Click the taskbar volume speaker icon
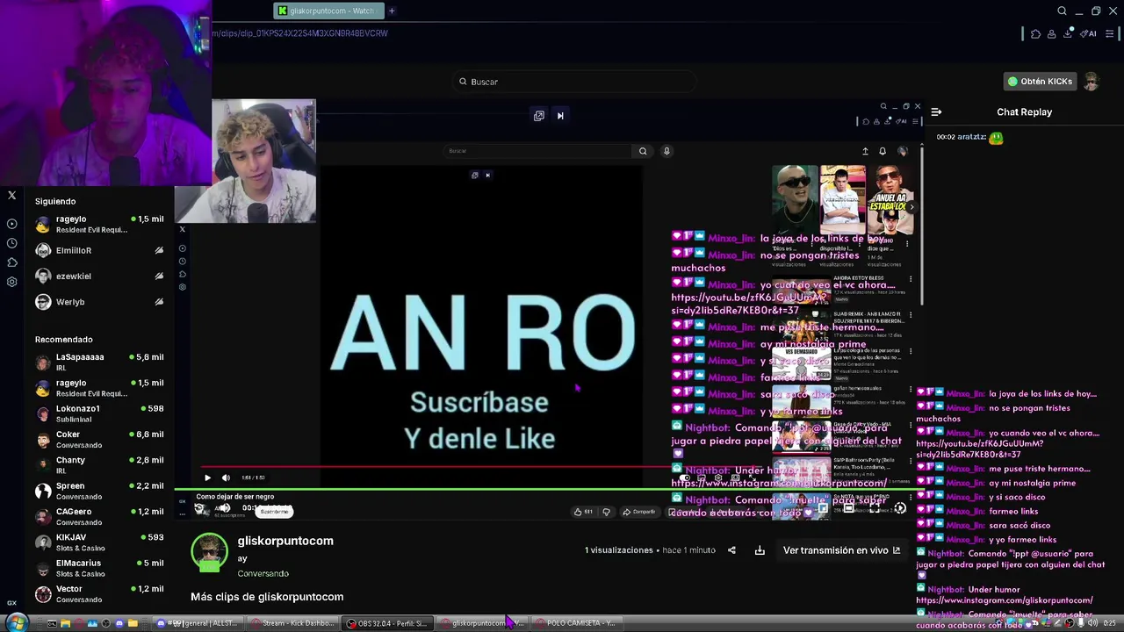1124x632 pixels. pyautogui.click(x=1092, y=623)
